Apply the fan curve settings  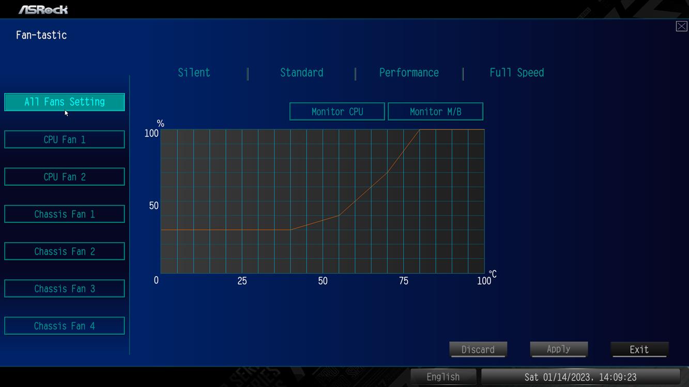[558, 349]
